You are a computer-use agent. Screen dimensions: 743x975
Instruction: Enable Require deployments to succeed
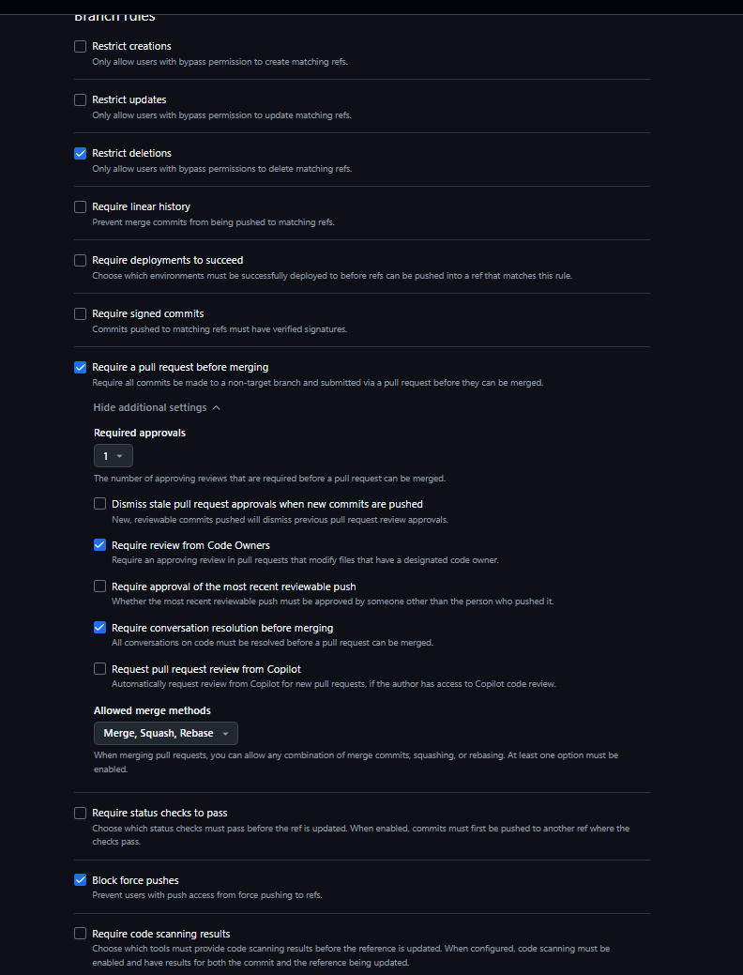[x=80, y=261]
